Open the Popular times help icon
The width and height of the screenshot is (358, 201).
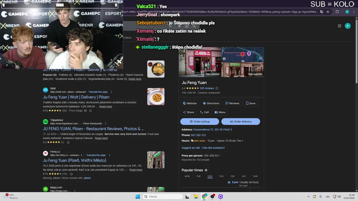(206, 170)
